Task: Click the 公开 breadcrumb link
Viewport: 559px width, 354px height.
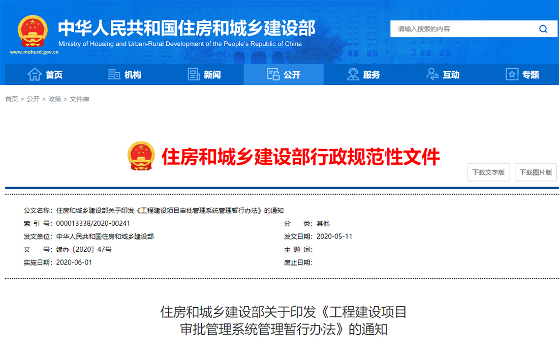Action: [x=33, y=99]
